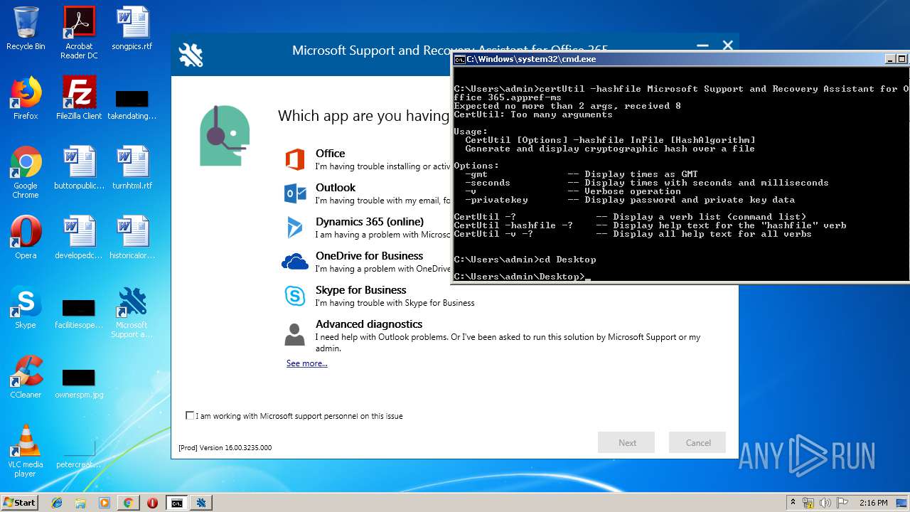The width and height of the screenshot is (910, 512).
Task: Choose the Dynamics 365 icon
Action: click(295, 228)
